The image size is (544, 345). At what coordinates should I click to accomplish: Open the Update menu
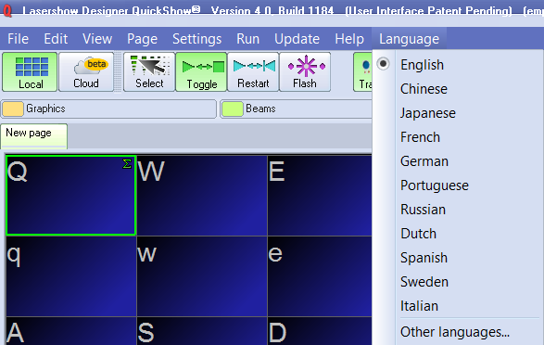(297, 39)
